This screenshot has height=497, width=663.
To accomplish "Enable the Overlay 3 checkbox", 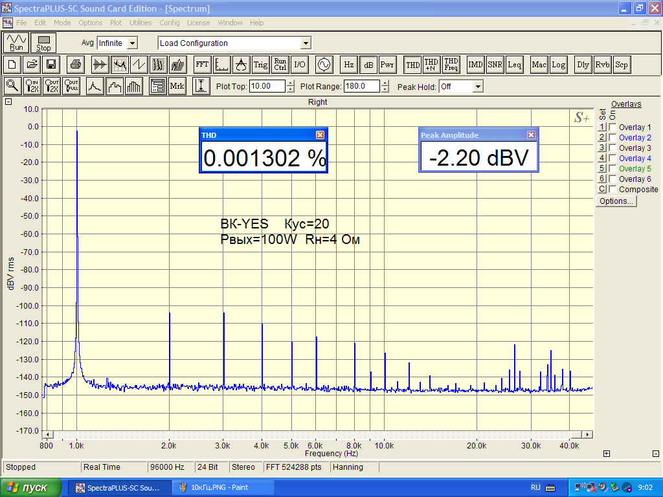I will (x=612, y=148).
